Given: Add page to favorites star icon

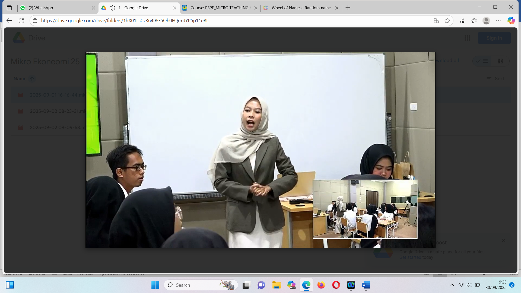Looking at the screenshot, I should click(447, 21).
